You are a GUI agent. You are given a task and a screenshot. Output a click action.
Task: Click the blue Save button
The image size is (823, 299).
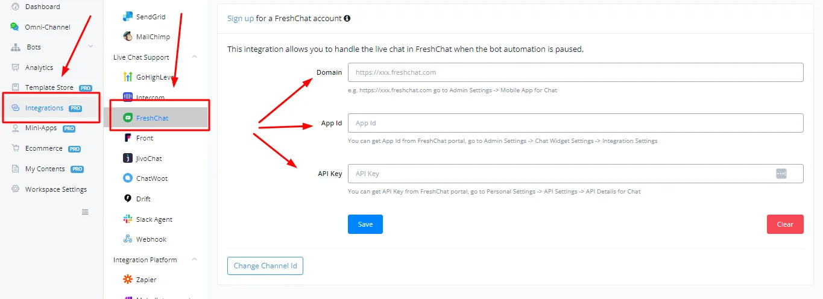coord(365,224)
